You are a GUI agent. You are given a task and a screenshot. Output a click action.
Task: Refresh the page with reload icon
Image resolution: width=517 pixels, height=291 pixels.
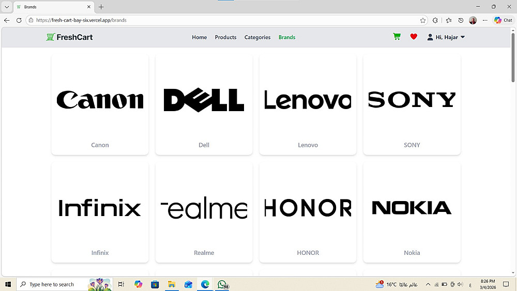click(19, 20)
